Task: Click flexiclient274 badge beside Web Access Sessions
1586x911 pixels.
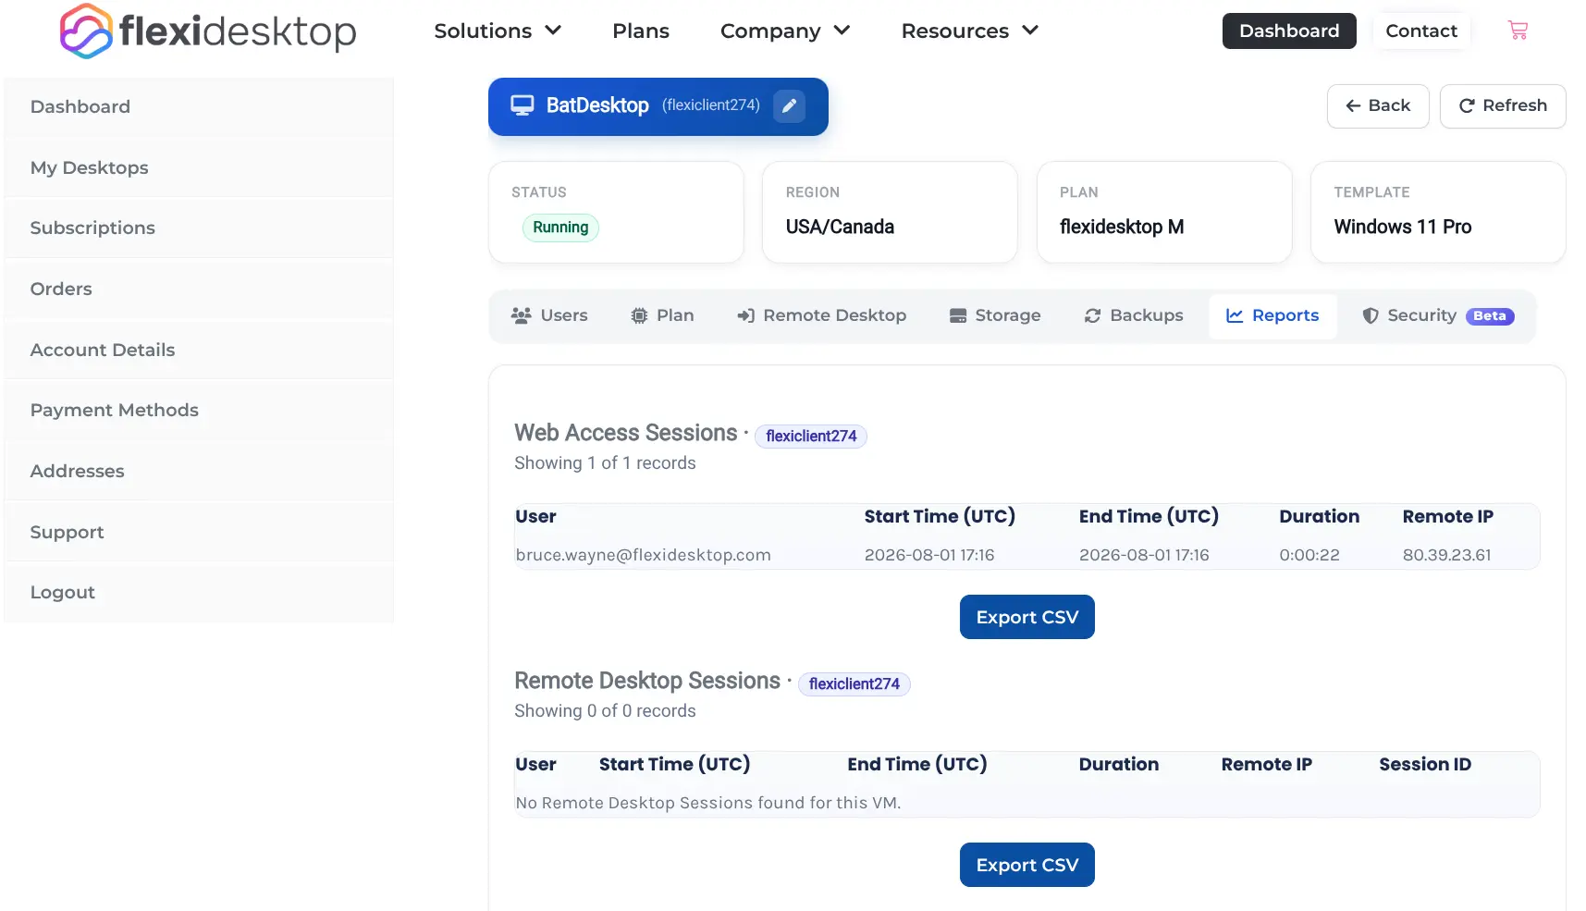Action: 811,436
